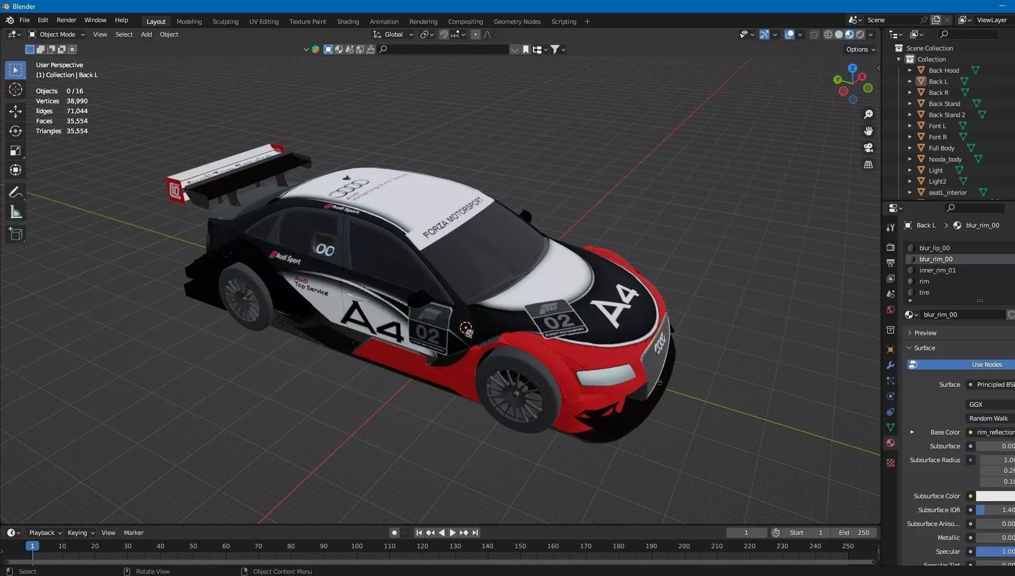Screen dimensions: 1015x576
Task: Pick the Measure tool
Action: coord(16,212)
